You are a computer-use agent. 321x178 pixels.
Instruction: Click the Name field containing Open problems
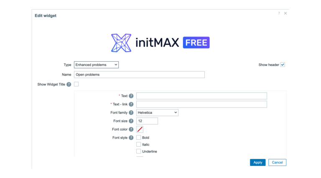pyautogui.click(x=139, y=75)
